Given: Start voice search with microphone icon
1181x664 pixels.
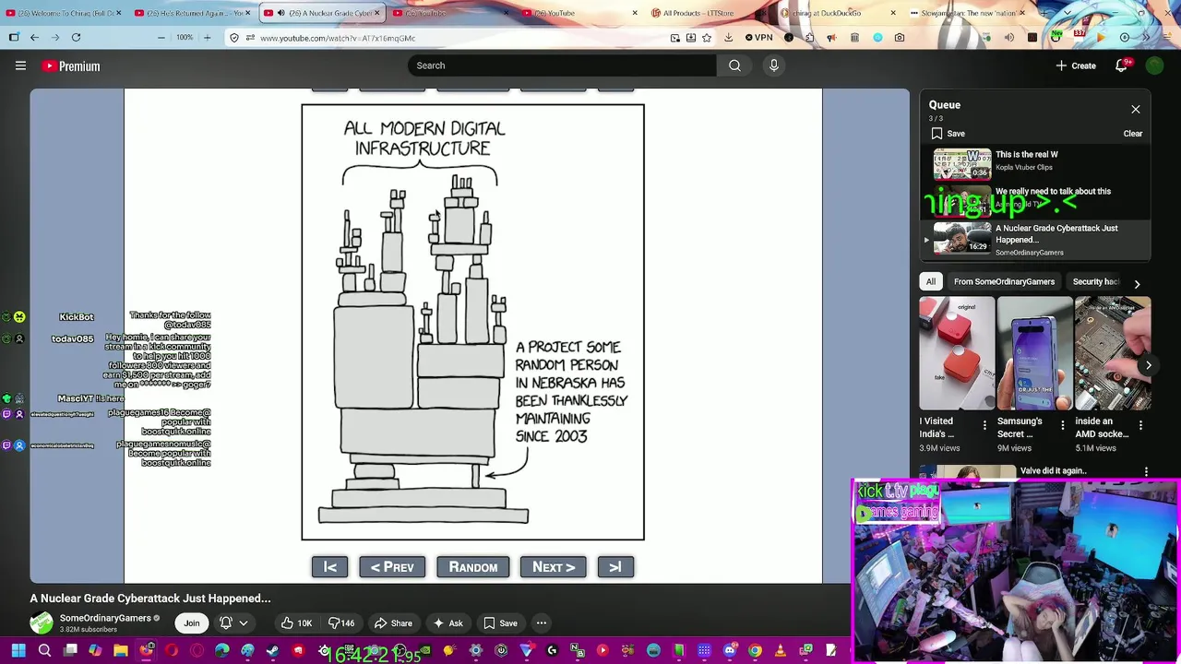Looking at the screenshot, I should coord(773,65).
